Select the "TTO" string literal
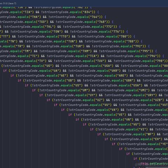 (x=64, y=36)
